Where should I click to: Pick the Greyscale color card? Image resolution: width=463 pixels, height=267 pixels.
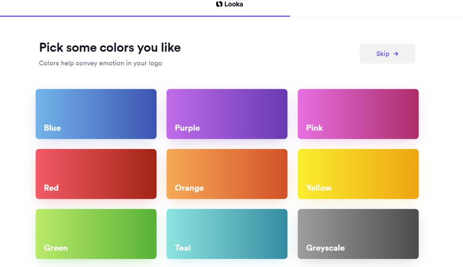[358, 234]
